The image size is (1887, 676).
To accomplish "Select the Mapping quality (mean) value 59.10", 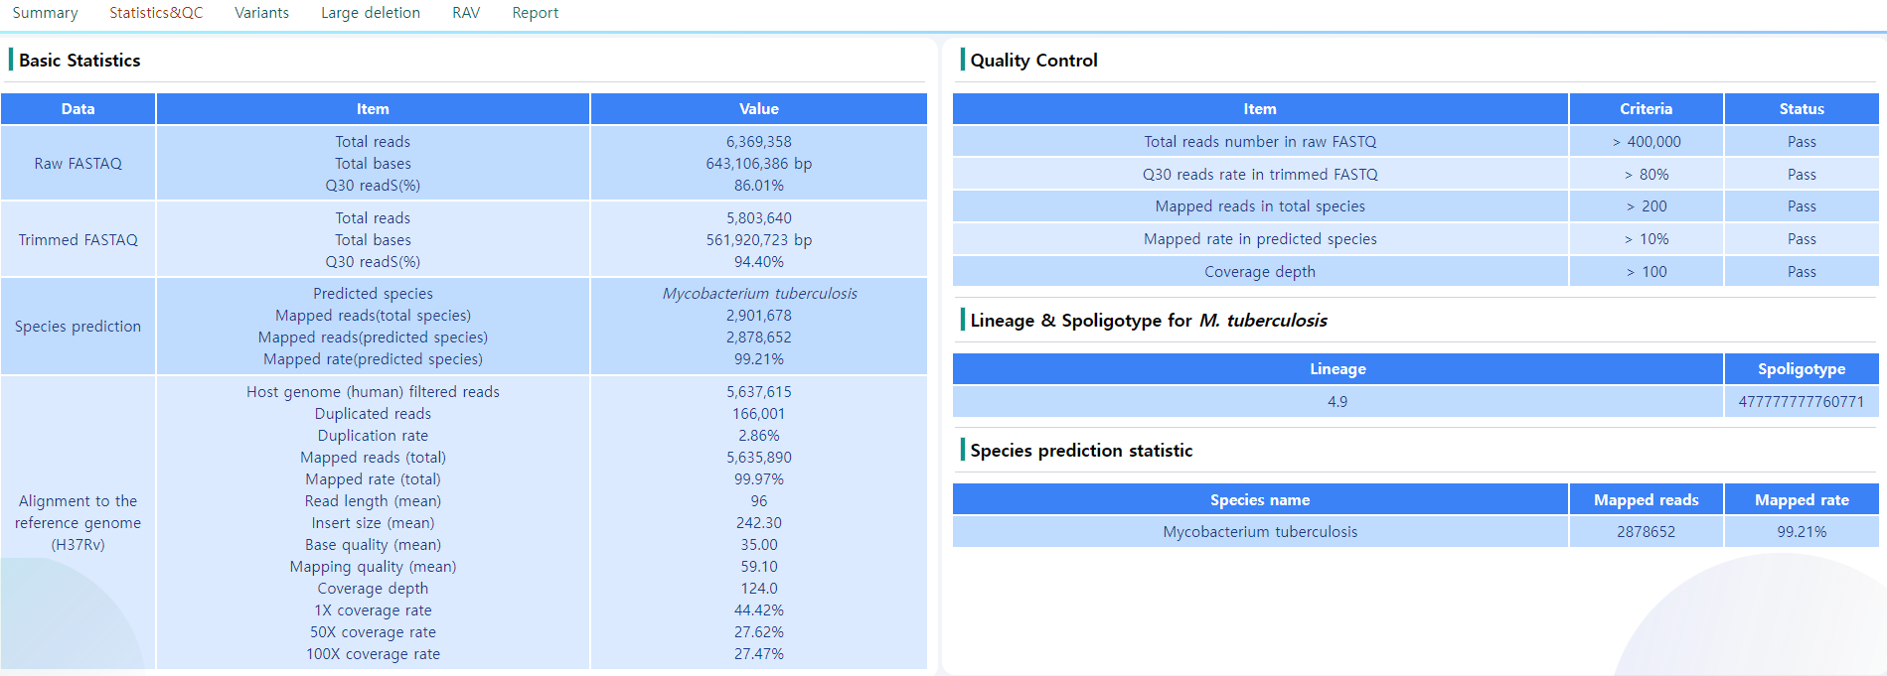I will [759, 567].
